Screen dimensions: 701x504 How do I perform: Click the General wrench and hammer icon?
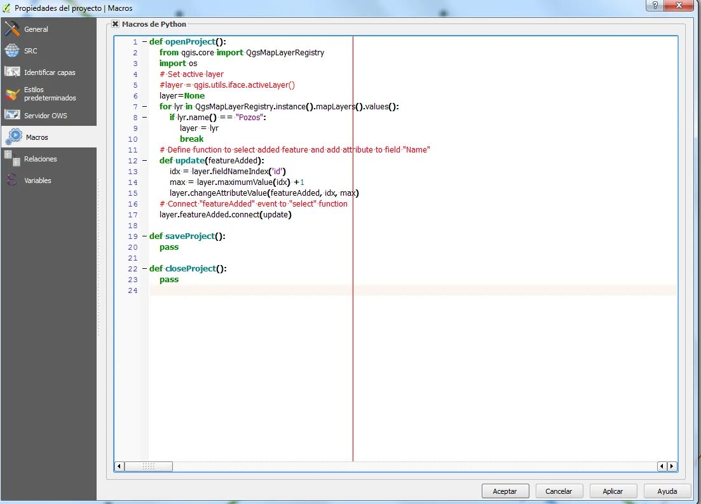pos(12,29)
